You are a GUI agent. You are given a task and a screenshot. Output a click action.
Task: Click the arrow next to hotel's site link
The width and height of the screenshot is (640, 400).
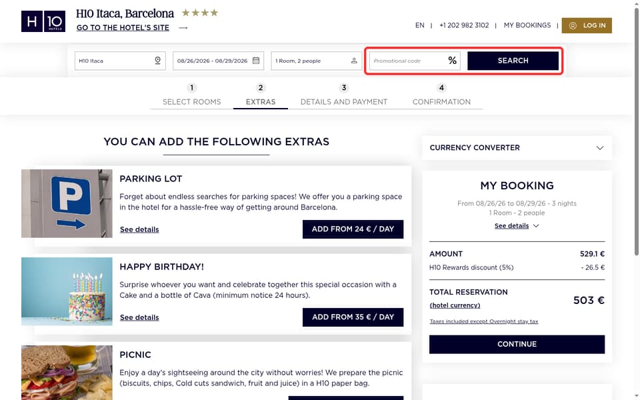coord(183,28)
